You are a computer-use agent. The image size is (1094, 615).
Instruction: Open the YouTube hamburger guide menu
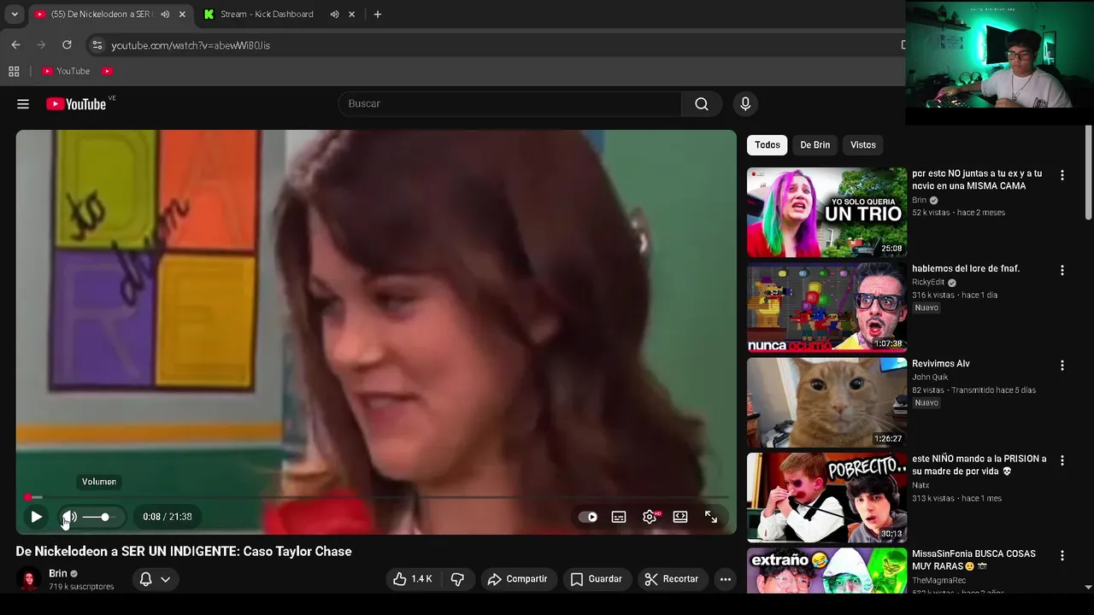click(23, 104)
